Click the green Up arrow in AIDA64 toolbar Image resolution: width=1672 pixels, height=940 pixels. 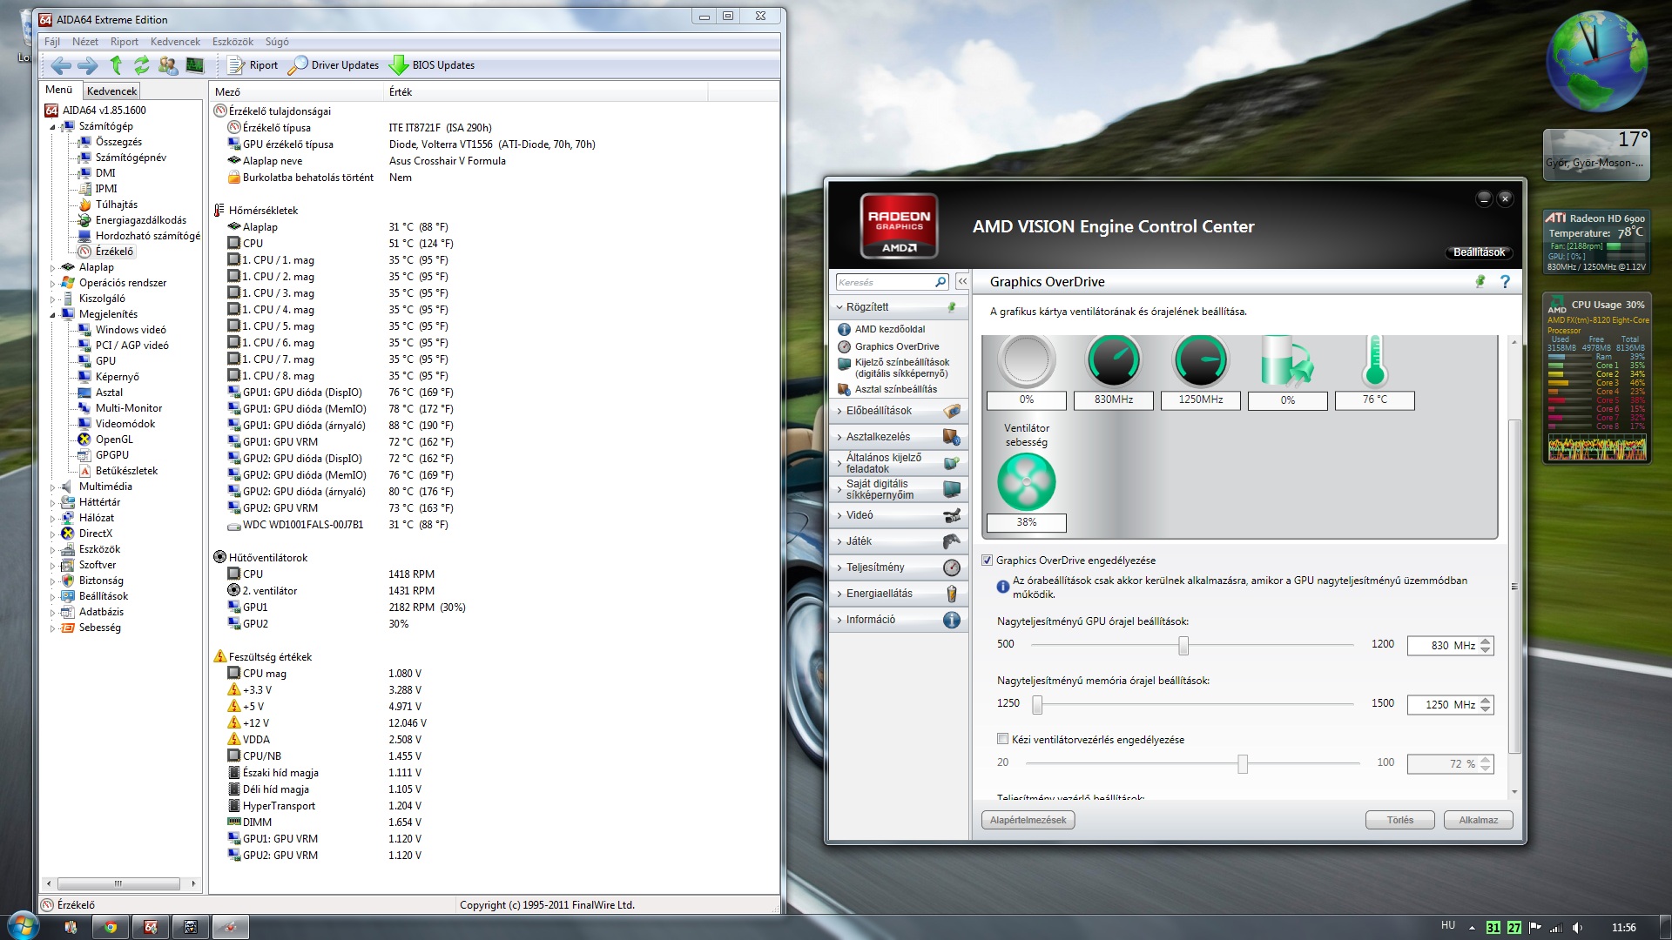coord(116,65)
